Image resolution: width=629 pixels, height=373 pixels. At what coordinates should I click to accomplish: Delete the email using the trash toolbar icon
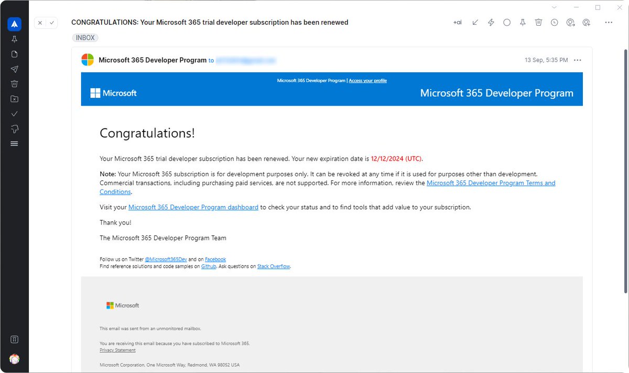(538, 22)
